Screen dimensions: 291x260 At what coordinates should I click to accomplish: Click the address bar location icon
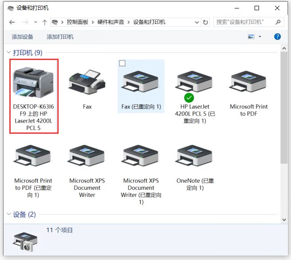55,22
